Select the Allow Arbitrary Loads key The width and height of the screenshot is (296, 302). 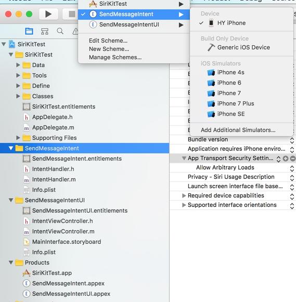pyautogui.click(x=225, y=167)
